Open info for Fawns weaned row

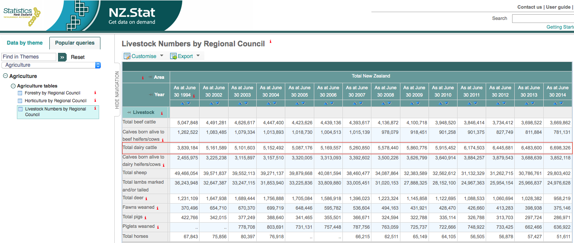click(x=158, y=208)
